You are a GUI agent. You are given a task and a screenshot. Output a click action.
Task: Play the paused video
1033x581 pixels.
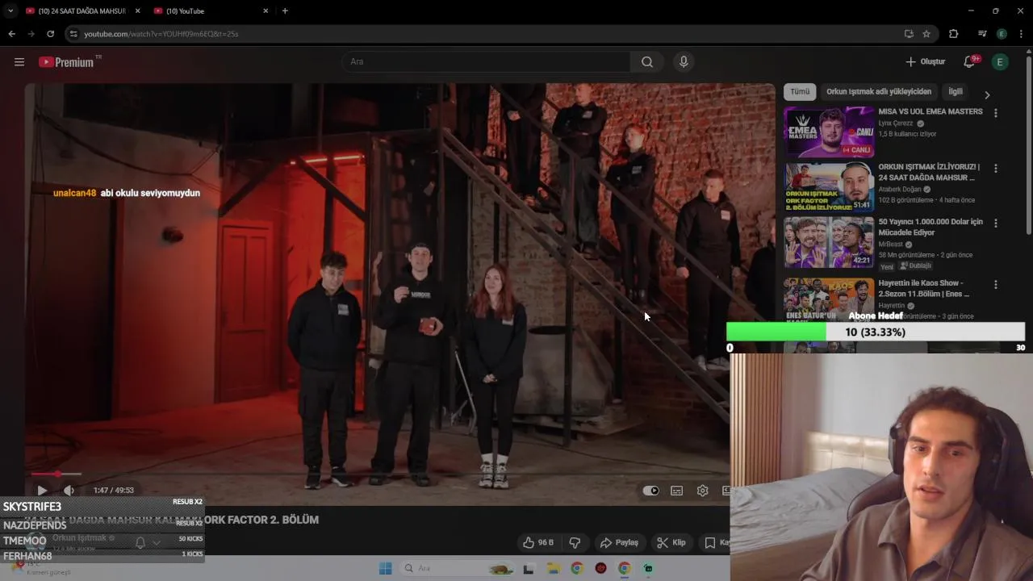[42, 490]
